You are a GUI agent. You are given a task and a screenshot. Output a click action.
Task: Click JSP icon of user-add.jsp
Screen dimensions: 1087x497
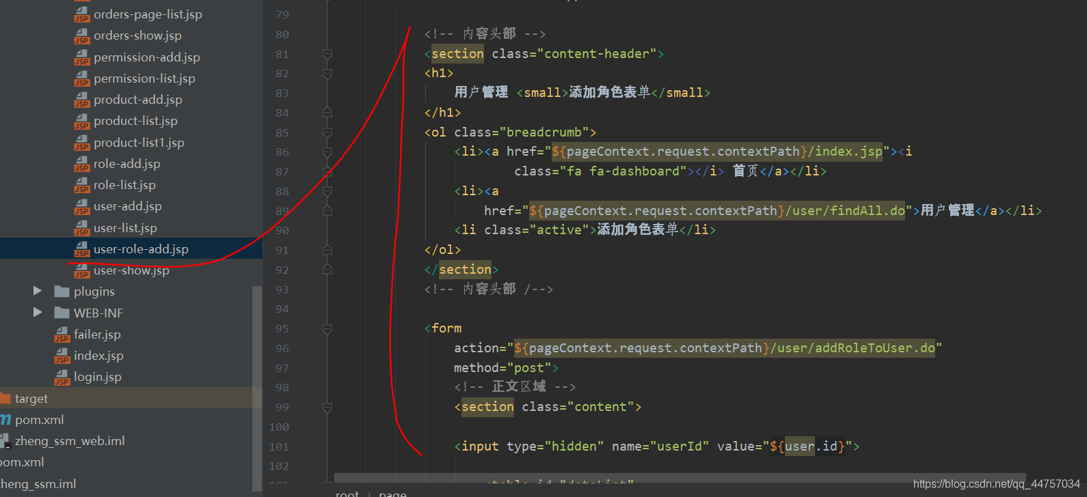[82, 207]
